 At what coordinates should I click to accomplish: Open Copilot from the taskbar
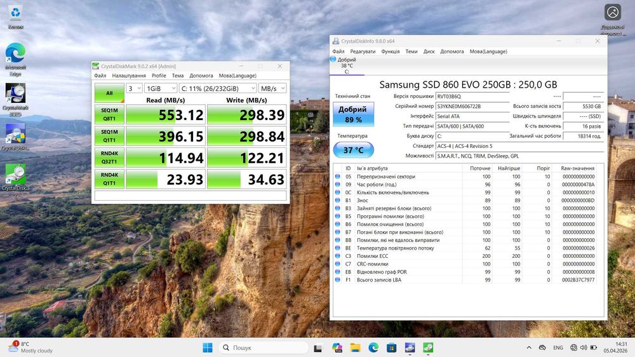coord(337,347)
